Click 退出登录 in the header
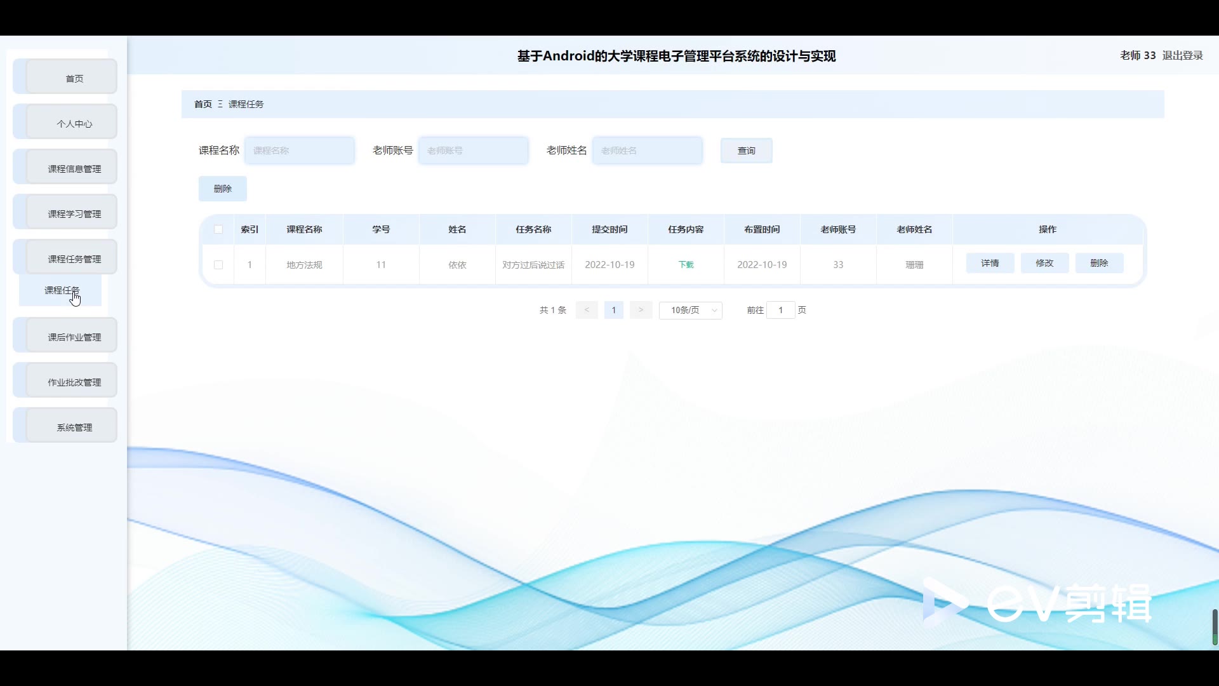1219x686 pixels. point(1182,55)
